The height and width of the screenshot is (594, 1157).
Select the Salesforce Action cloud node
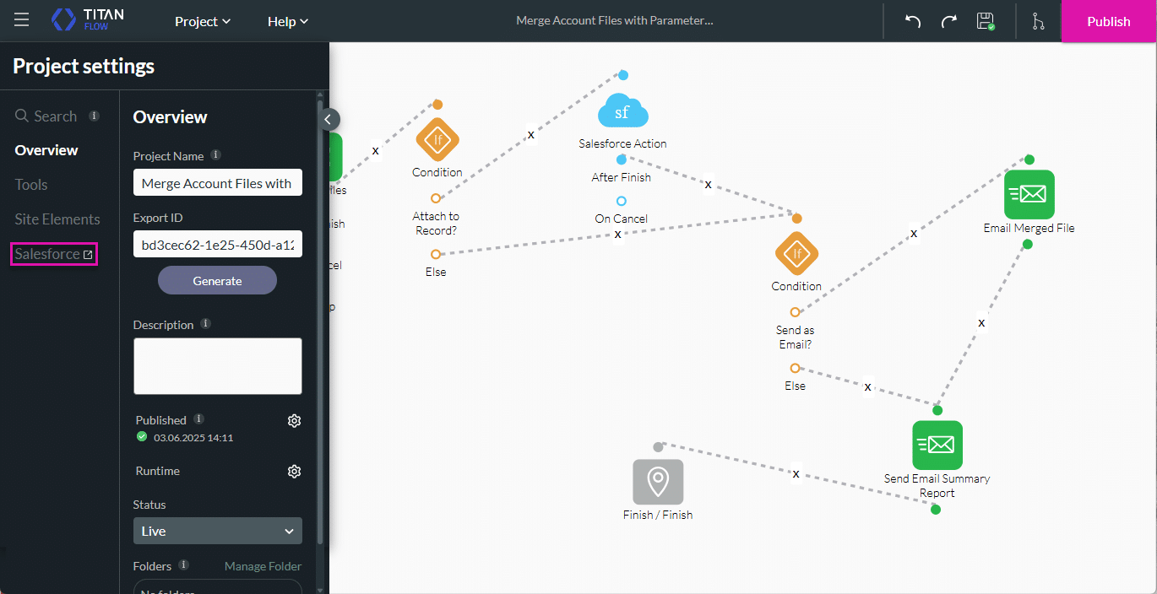622,112
